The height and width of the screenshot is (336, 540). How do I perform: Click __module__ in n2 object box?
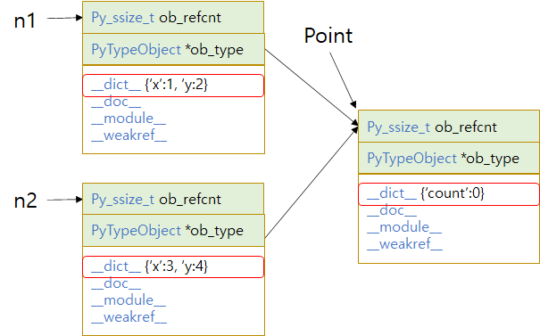129,300
